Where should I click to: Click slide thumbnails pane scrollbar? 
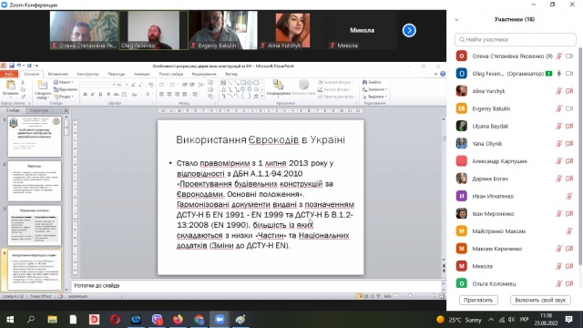coord(66,128)
